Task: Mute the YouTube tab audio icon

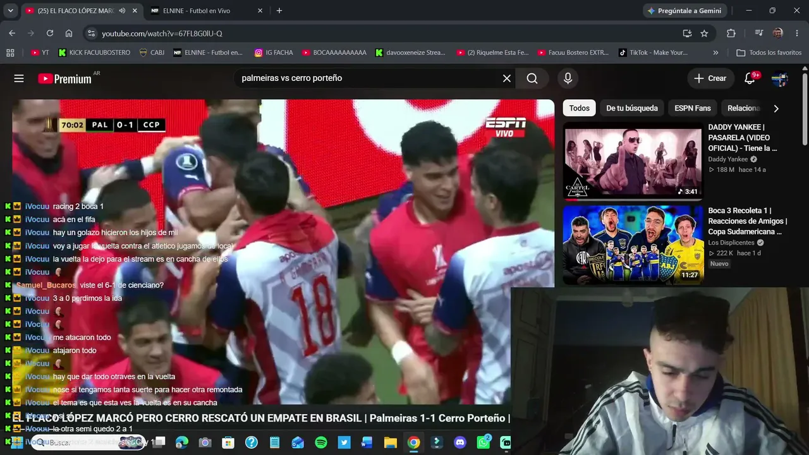Action: (x=122, y=11)
